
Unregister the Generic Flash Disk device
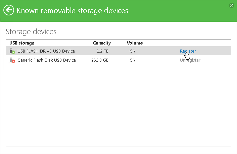pos(190,60)
